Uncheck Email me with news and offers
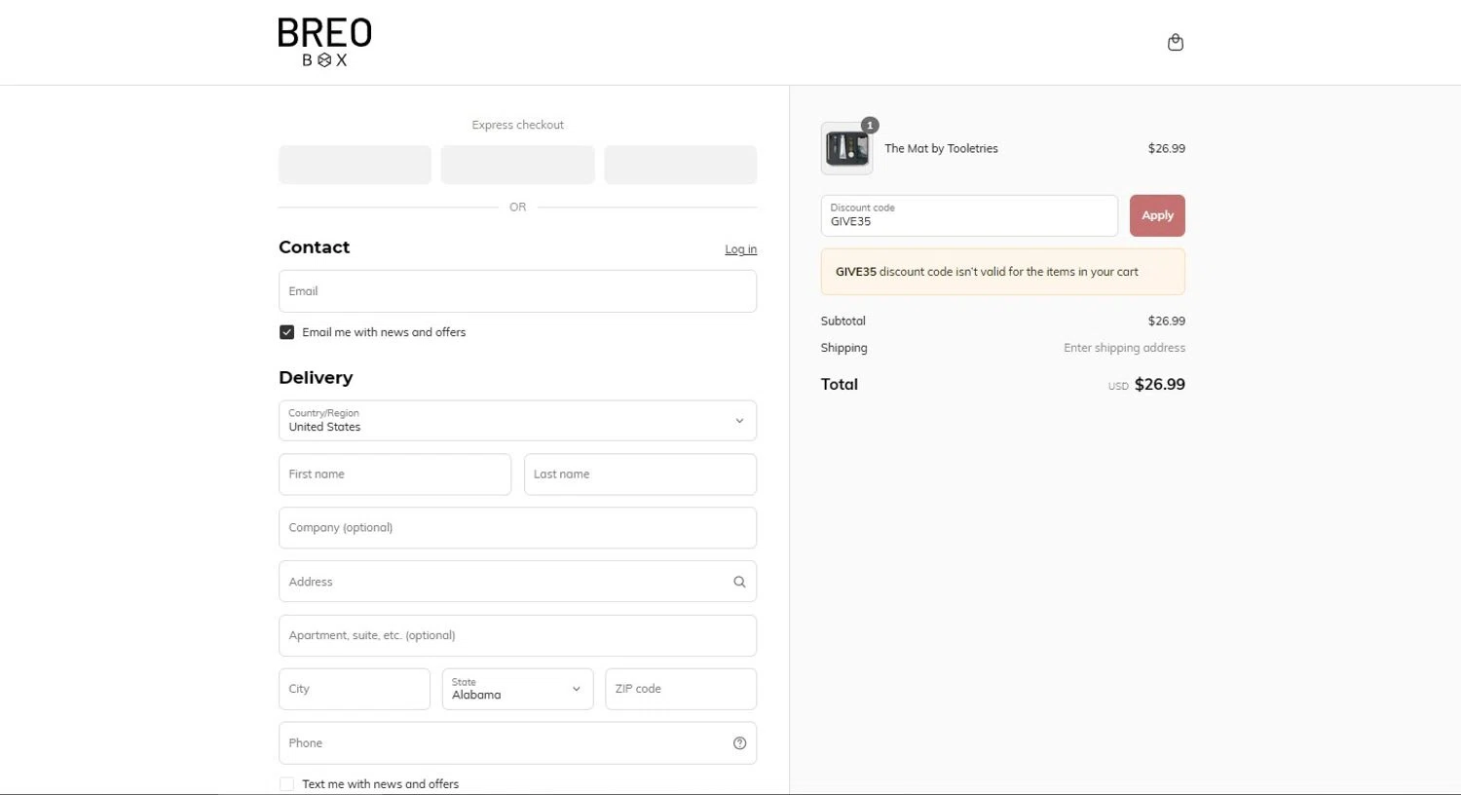 click(286, 332)
